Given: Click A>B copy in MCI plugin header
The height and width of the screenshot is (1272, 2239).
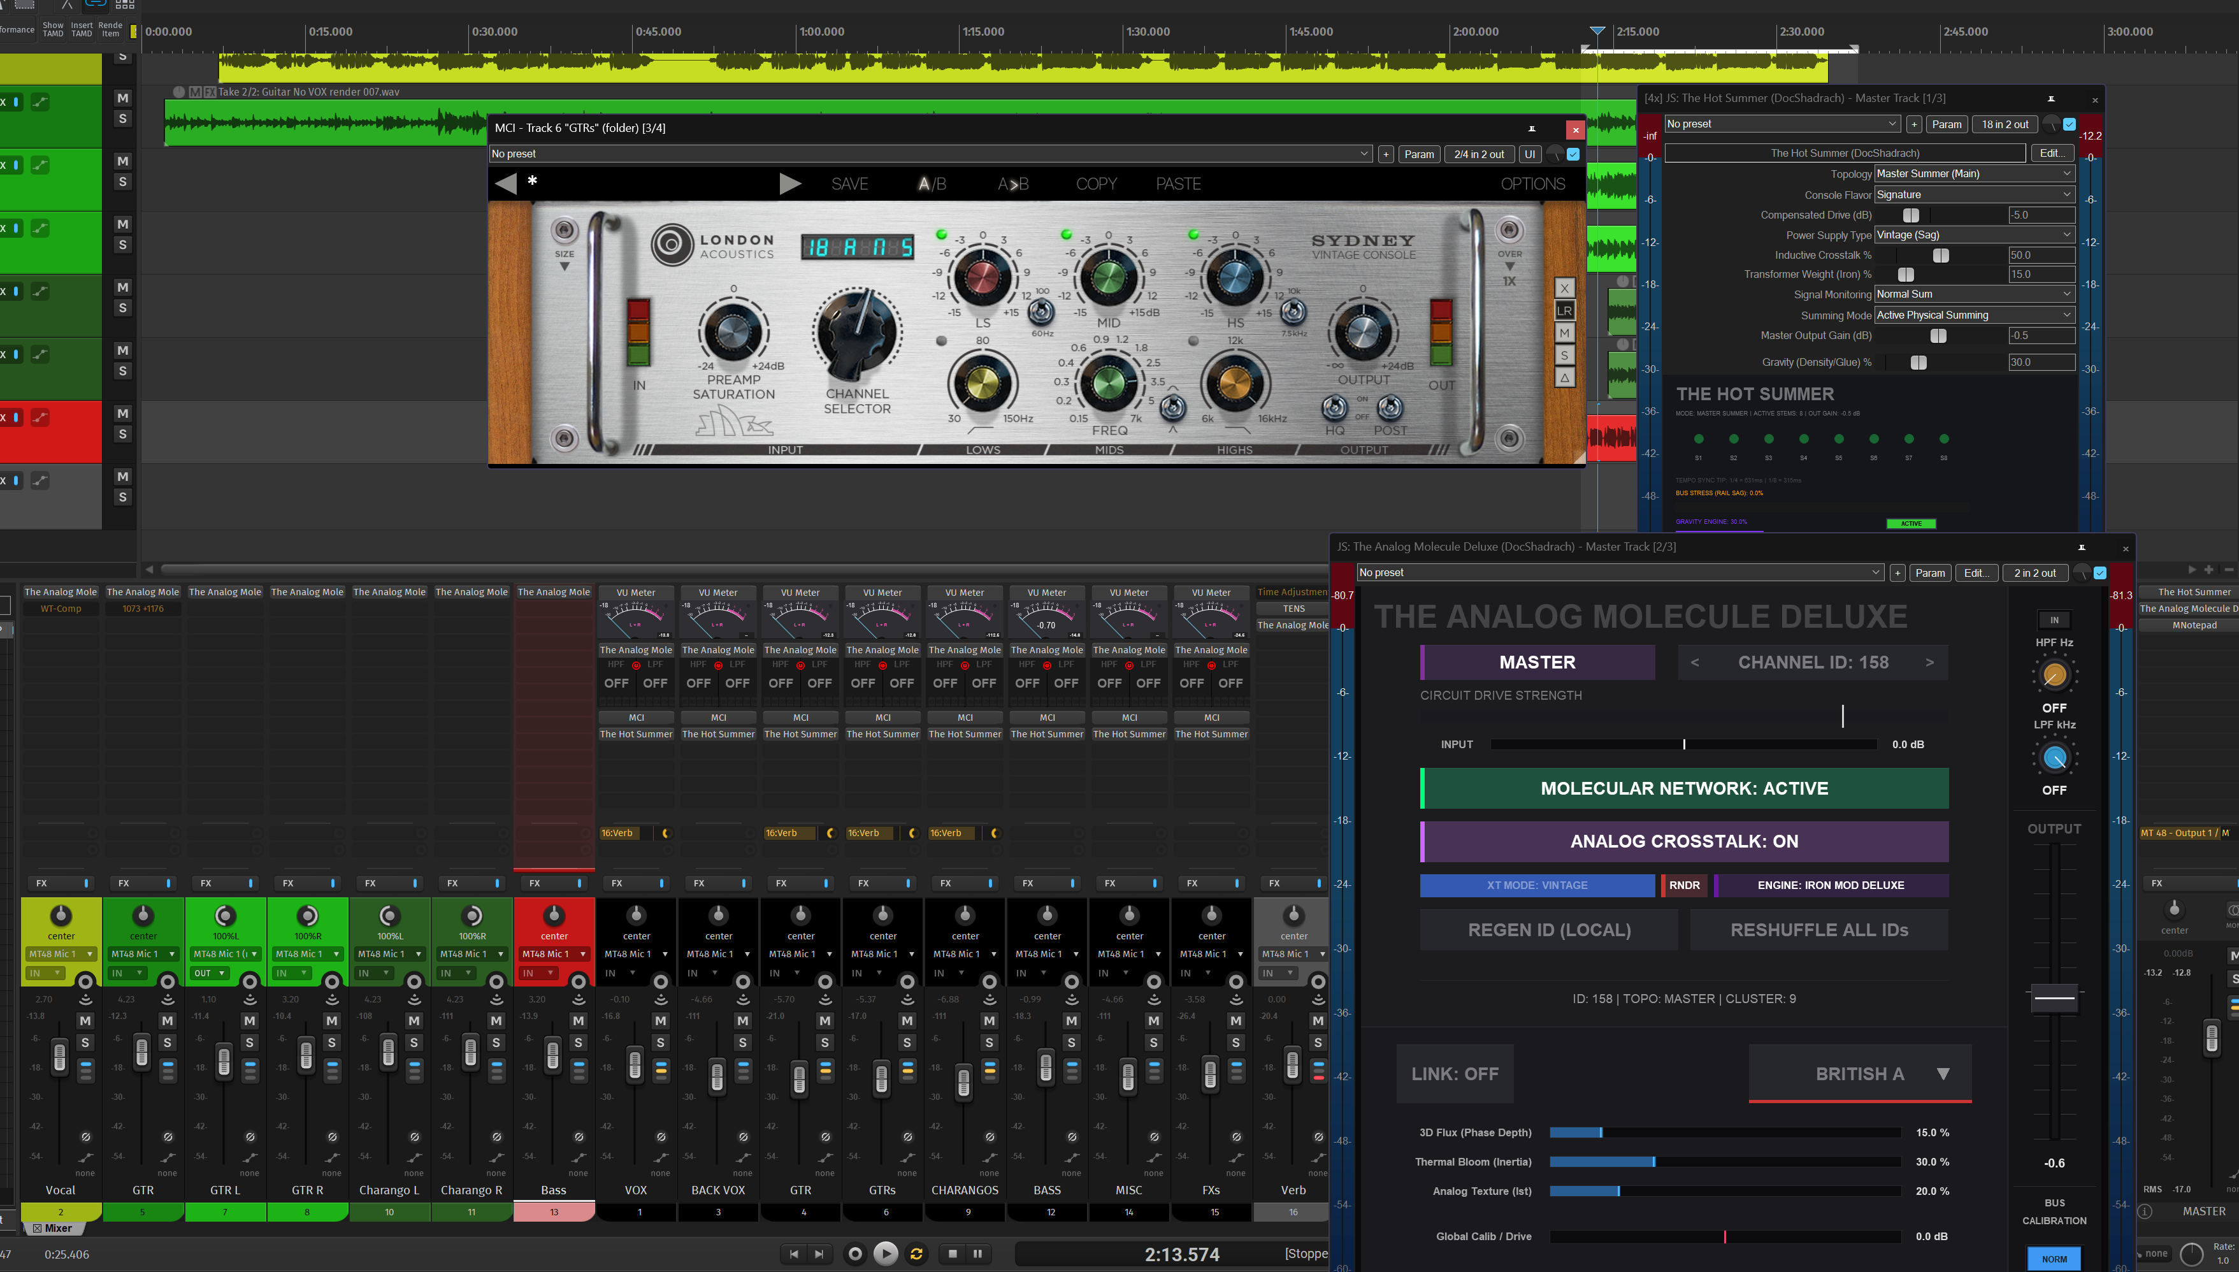Looking at the screenshot, I should pos(1013,184).
